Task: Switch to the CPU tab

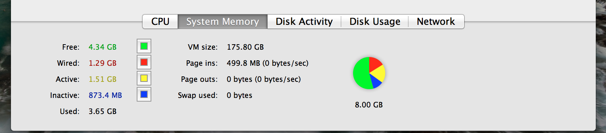Action: click(160, 22)
